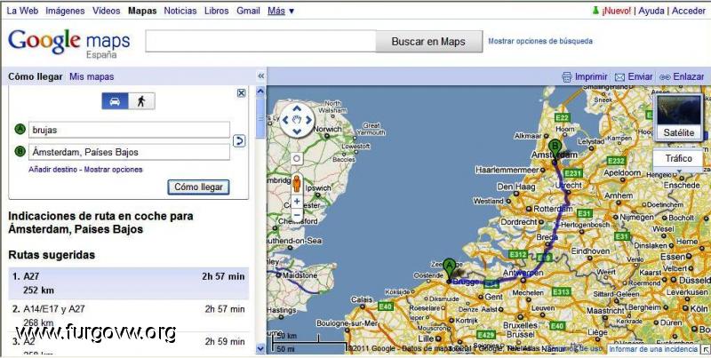Image resolution: width=711 pixels, height=358 pixels.
Task: Click the Enviar link
Action: click(640, 76)
